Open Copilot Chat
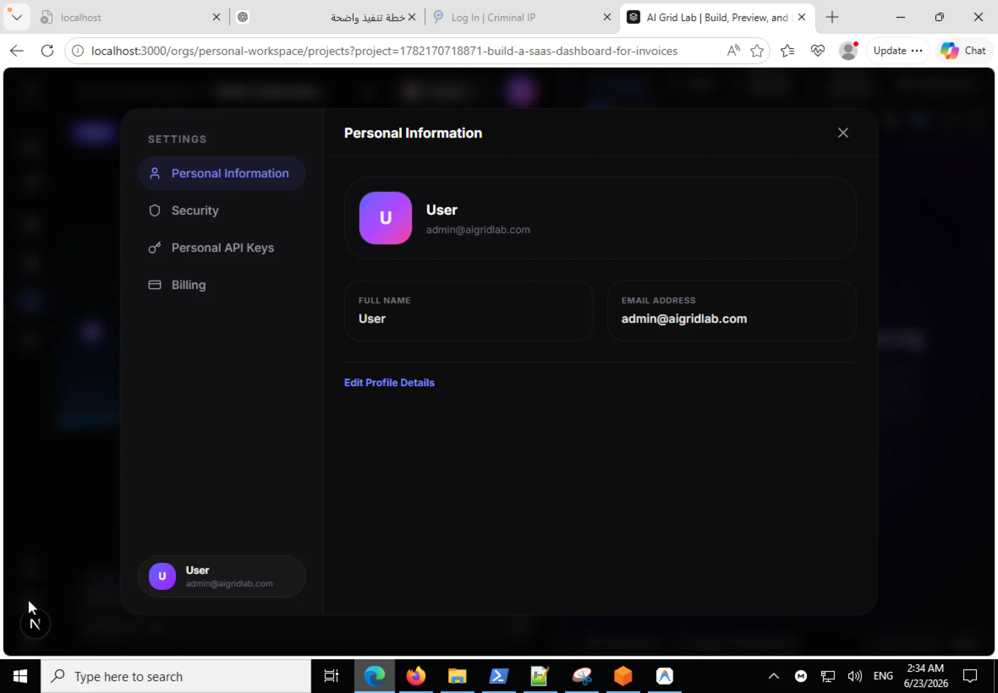Viewport: 998px width, 693px height. [x=963, y=51]
